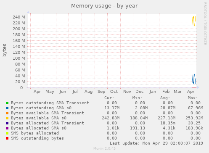Select legend label 'Bytes allocated SMA s0'
Image resolution: width=209 pixels, height=153 pixels.
click(x=39, y=128)
